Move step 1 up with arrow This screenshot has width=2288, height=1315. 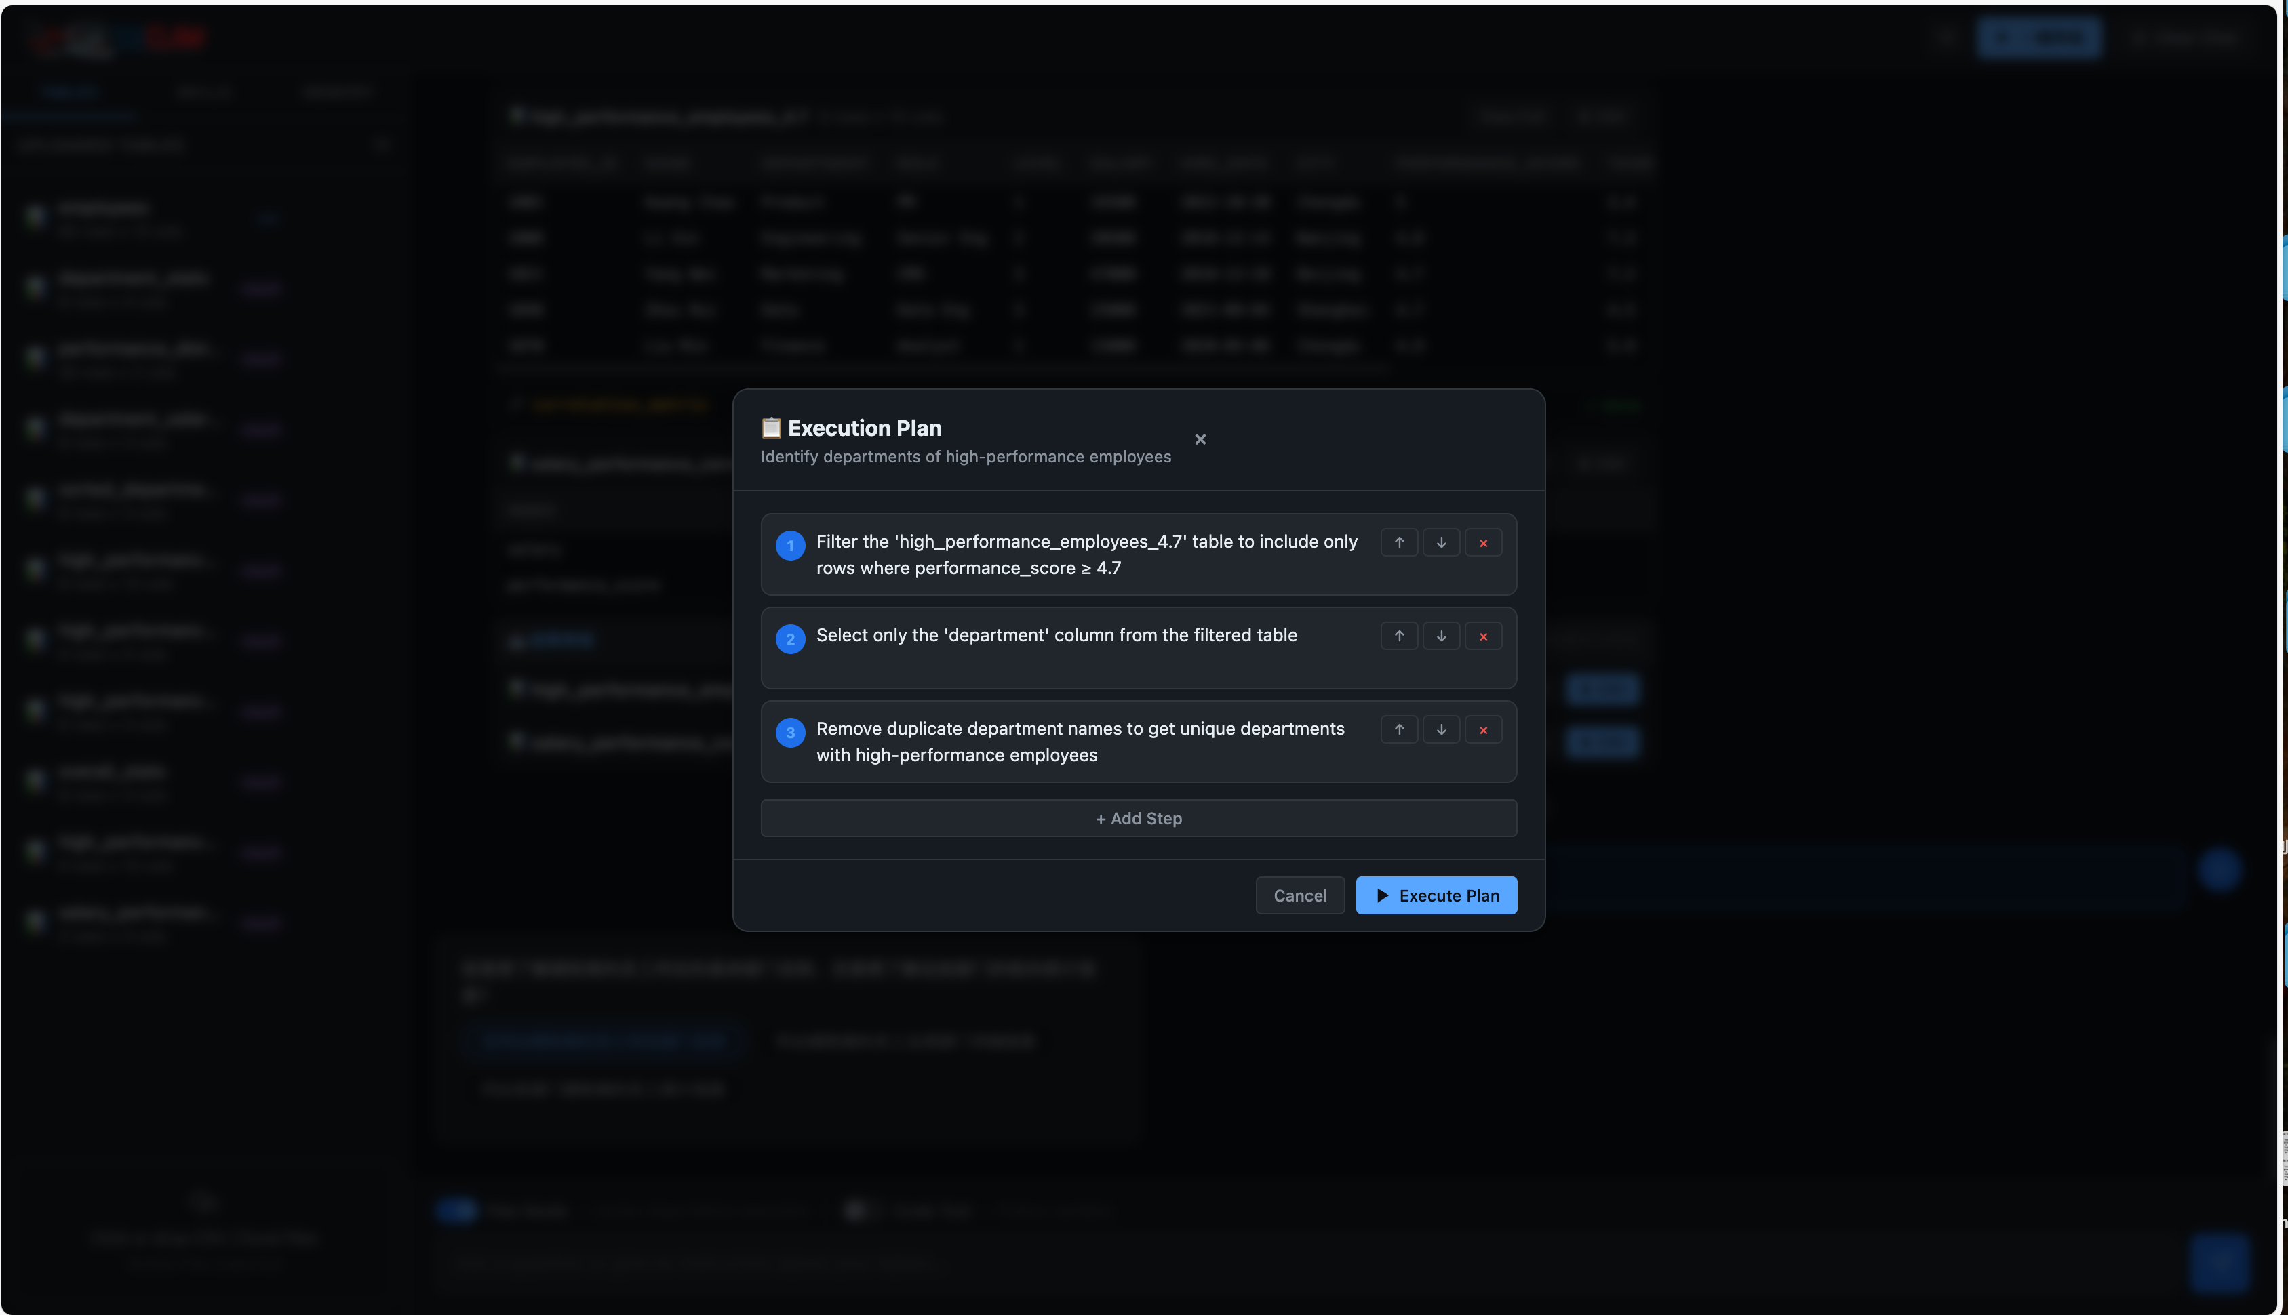tap(1398, 543)
